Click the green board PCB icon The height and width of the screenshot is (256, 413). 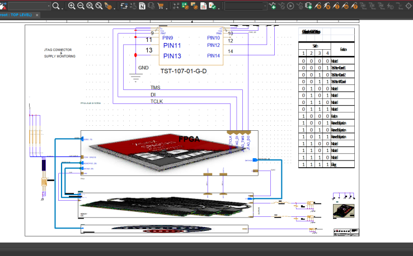click(x=185, y=6)
